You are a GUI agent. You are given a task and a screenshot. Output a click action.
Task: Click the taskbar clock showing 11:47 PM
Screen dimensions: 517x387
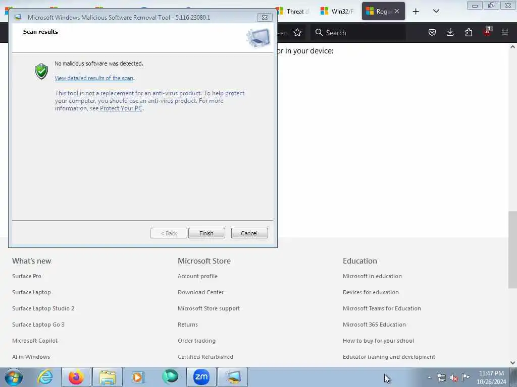click(x=491, y=377)
